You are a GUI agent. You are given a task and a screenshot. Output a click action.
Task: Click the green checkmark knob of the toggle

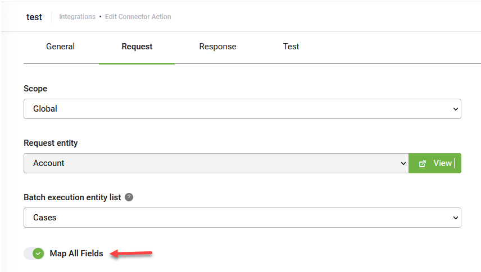click(38, 253)
